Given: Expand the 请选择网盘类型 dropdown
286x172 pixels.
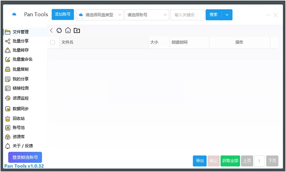Looking at the screenshot, I should (100, 15).
